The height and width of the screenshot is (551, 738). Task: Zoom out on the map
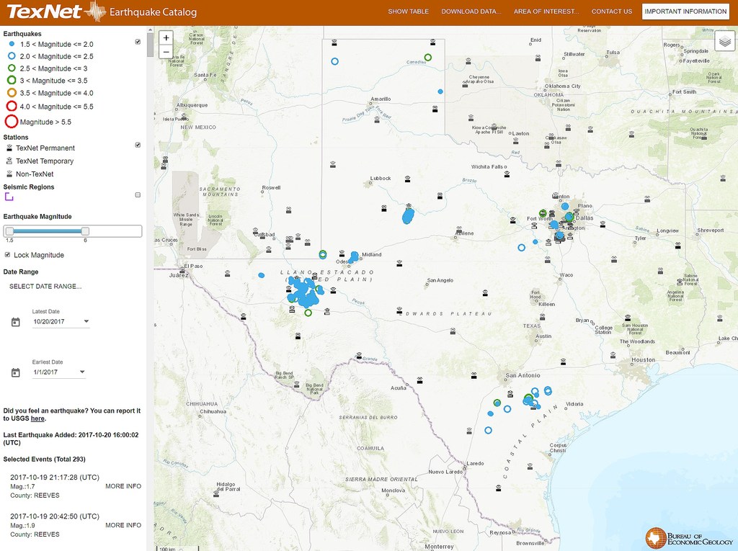point(166,52)
